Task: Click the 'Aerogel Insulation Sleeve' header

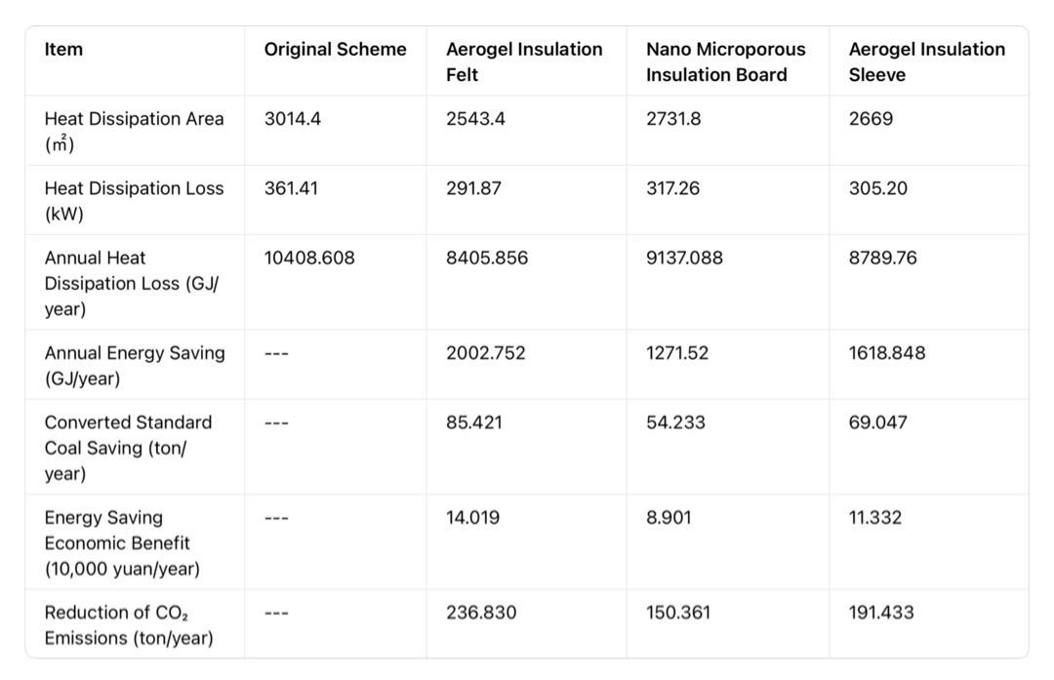Action: (926, 61)
